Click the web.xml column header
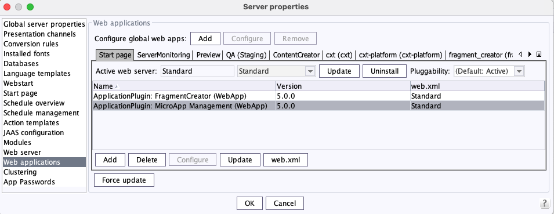Viewport: 554px width, 214px height. pos(477,86)
